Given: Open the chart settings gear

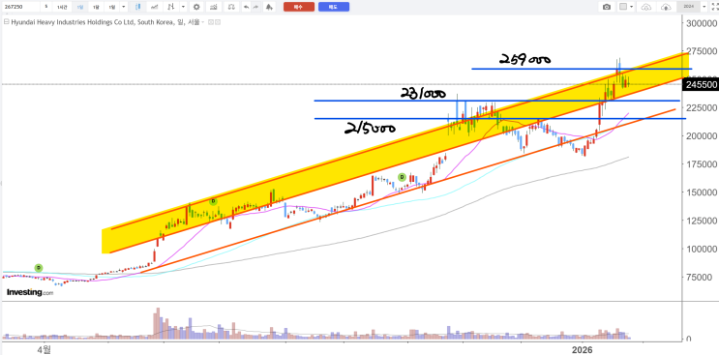Looking at the screenshot, I should [x=196, y=7].
